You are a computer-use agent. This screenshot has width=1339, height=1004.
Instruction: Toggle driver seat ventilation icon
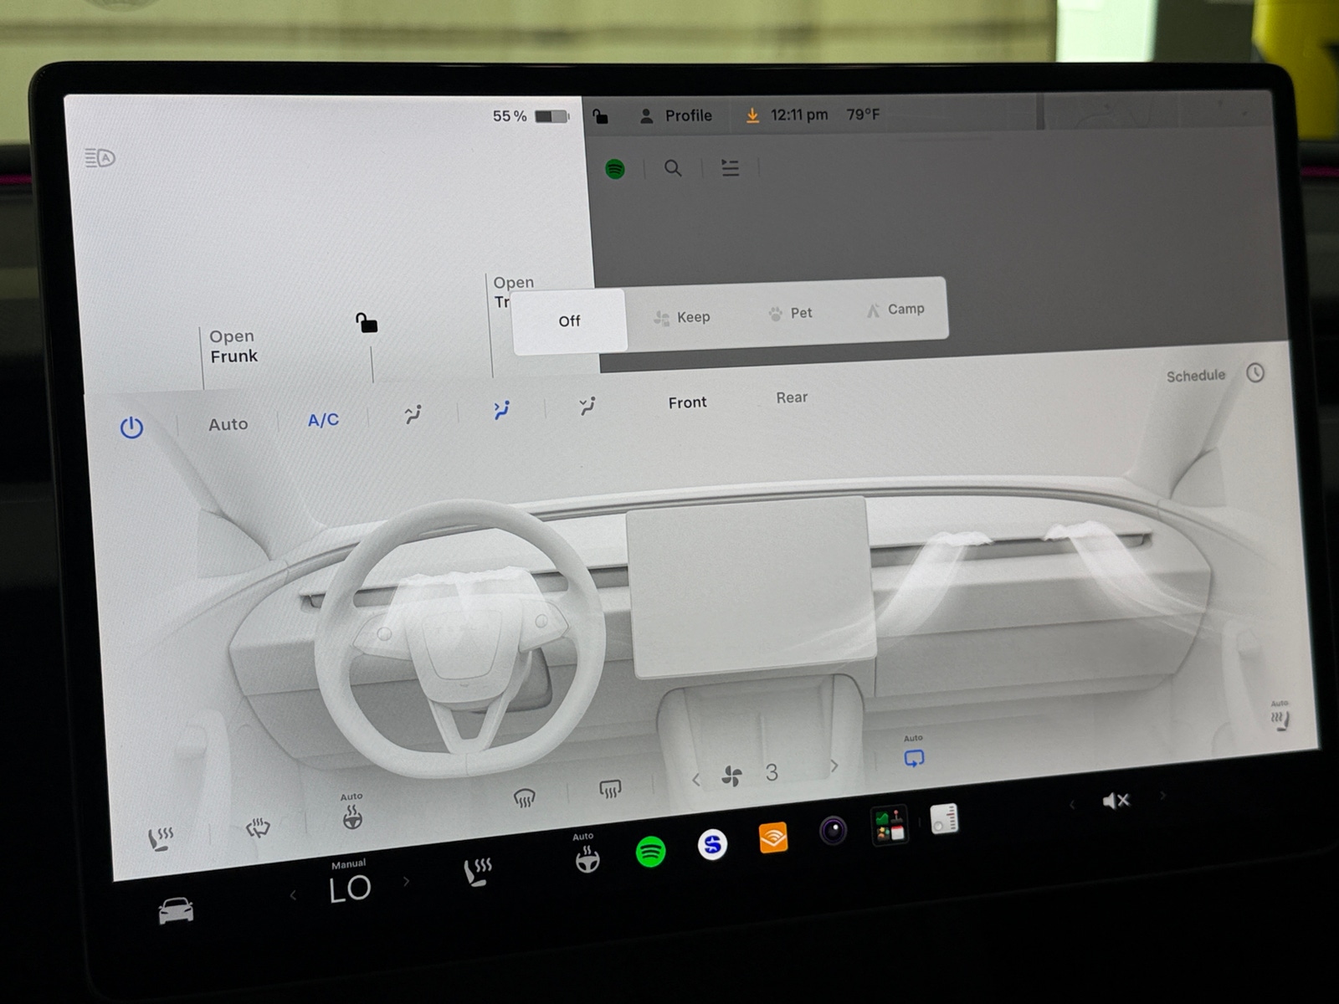(258, 828)
